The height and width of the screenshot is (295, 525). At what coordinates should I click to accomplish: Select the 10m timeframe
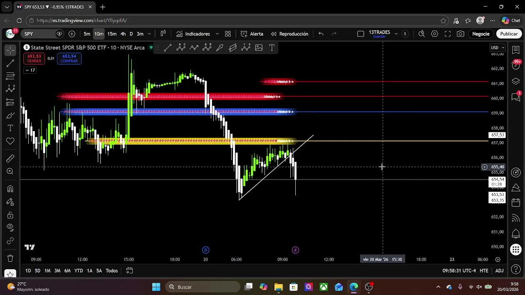99,34
